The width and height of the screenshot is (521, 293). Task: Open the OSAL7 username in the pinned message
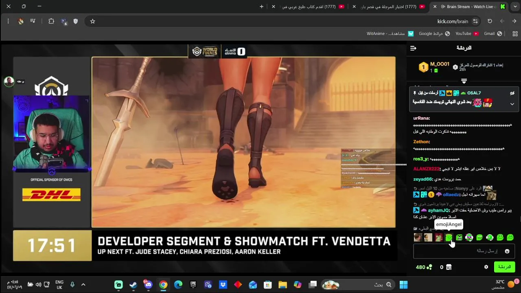tap(474, 93)
